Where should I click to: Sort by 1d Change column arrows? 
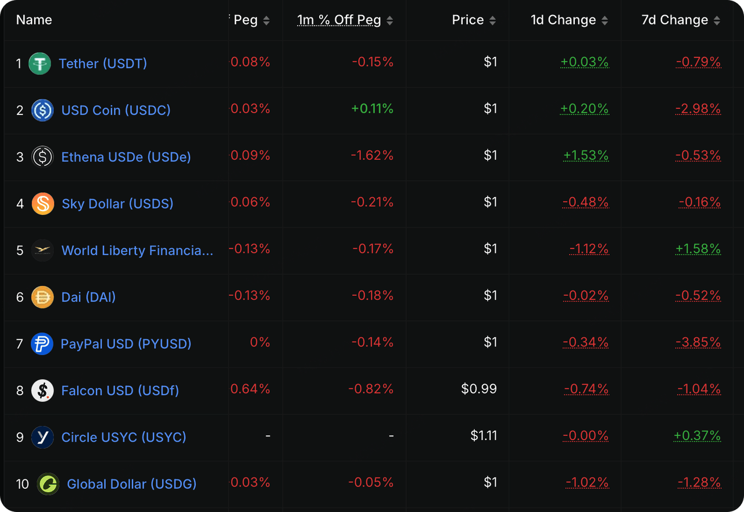coord(604,21)
